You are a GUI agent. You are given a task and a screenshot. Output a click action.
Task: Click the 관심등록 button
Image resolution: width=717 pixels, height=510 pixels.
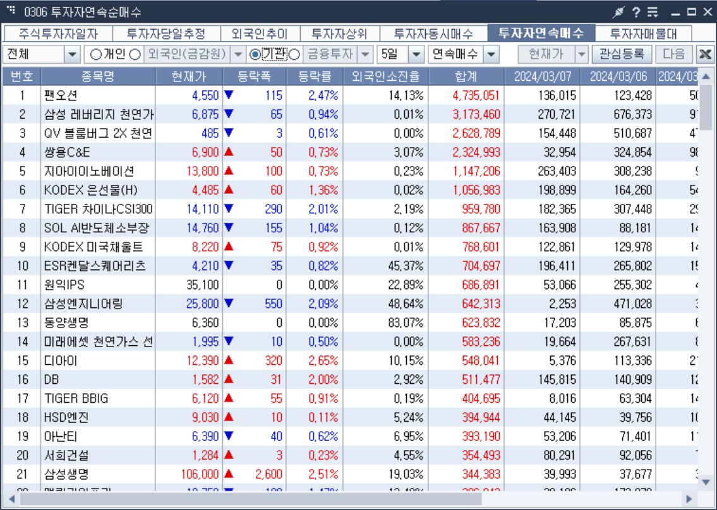click(x=622, y=54)
